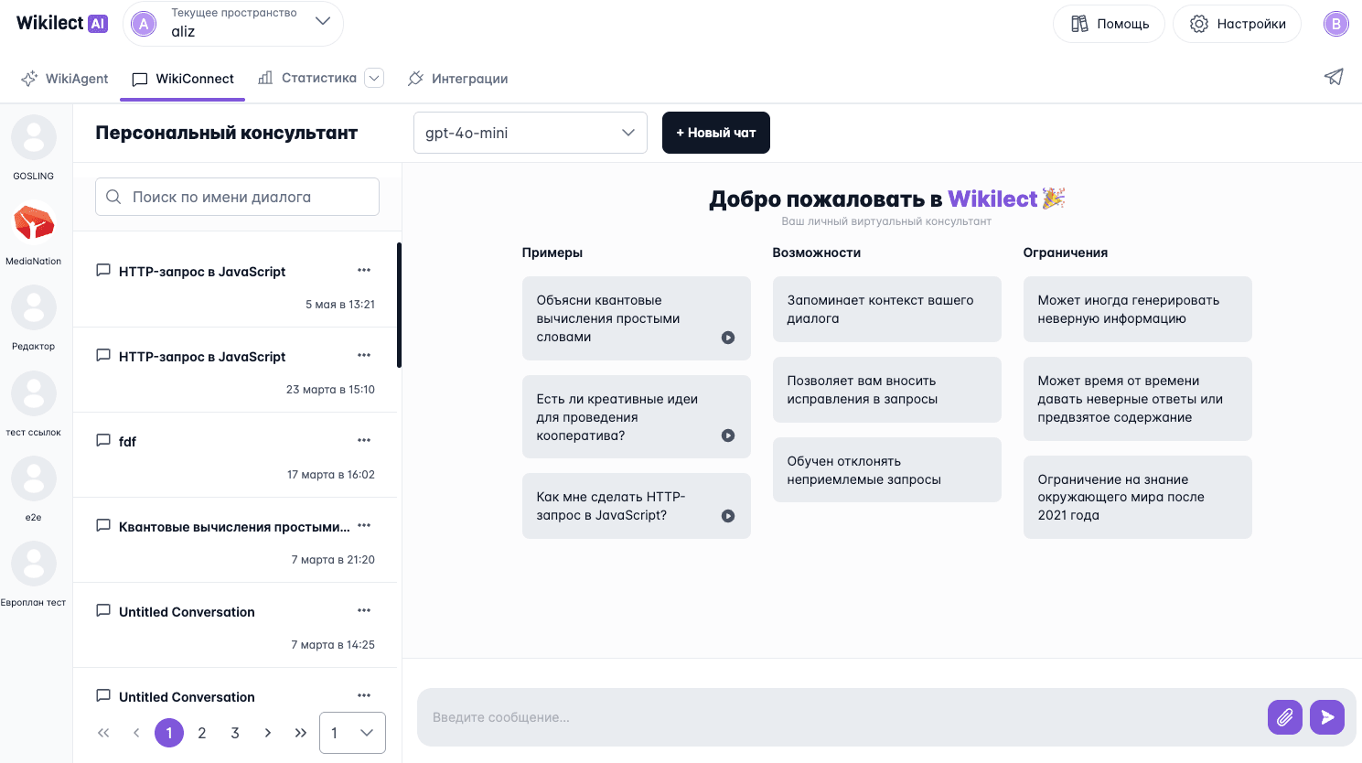Viewport: 1362px width, 763px height.
Task: Open options for Квантовые вычисления dialog
Action: tap(364, 525)
